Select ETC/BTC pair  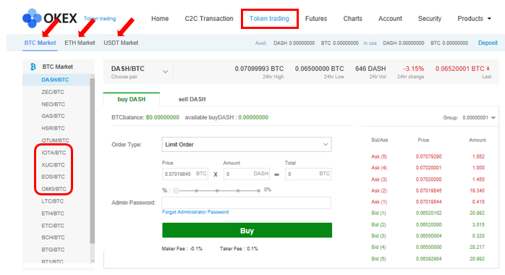53,226
